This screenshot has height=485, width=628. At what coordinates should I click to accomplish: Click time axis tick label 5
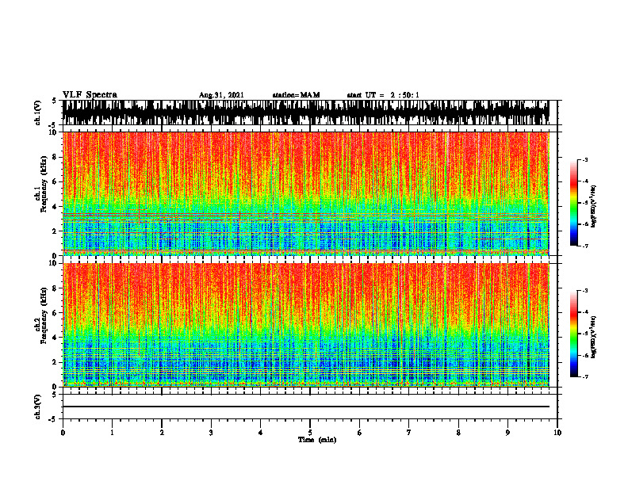pyautogui.click(x=310, y=433)
